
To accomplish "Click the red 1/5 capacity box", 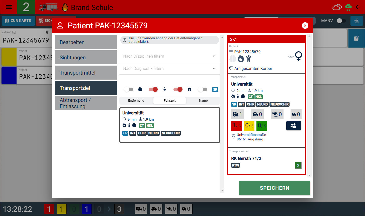I will point(237,126).
